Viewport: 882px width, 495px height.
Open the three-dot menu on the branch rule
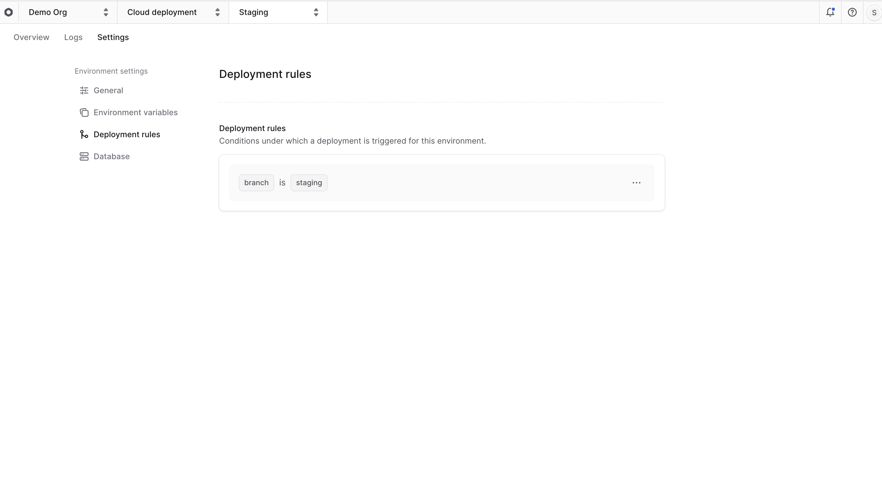coord(637,182)
